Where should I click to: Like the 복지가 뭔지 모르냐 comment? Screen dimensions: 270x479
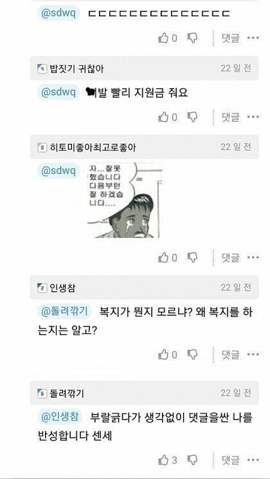click(163, 355)
